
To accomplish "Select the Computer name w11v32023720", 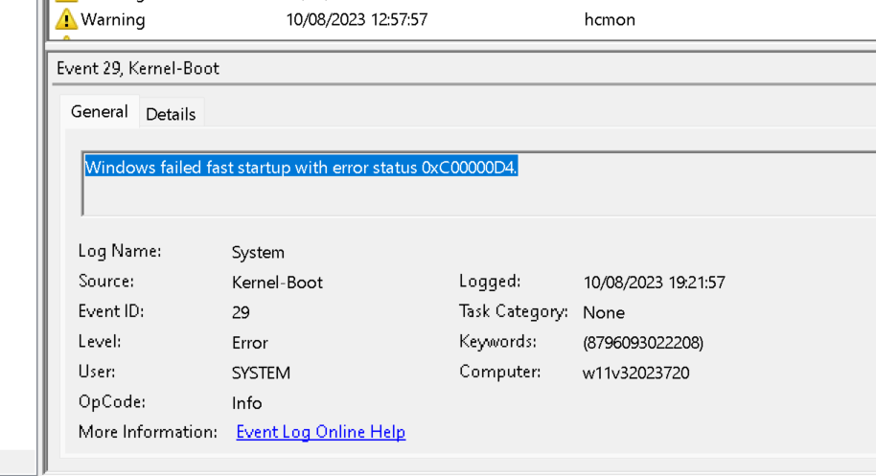I will click(x=635, y=373).
